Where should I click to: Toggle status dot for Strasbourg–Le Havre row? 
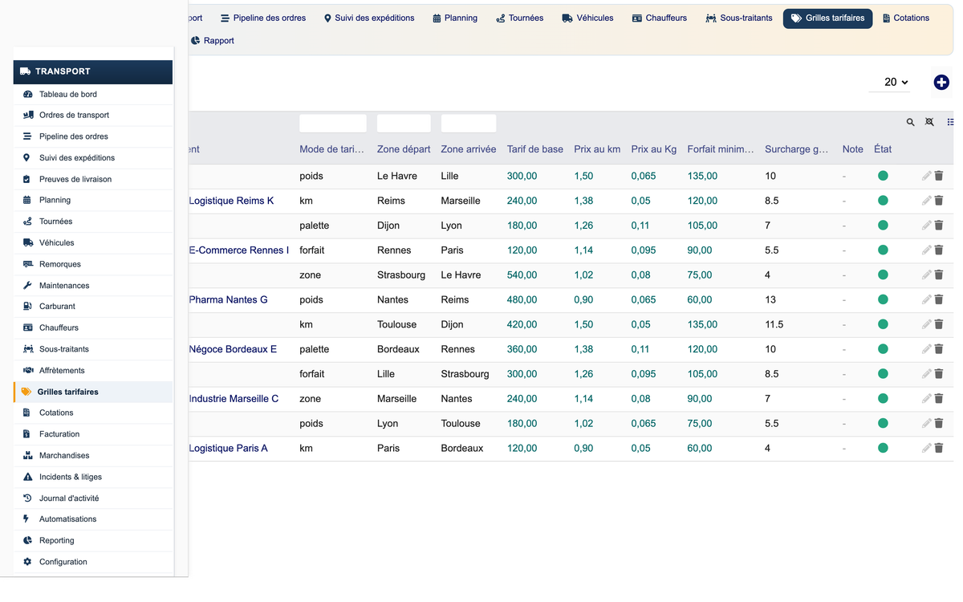click(883, 275)
